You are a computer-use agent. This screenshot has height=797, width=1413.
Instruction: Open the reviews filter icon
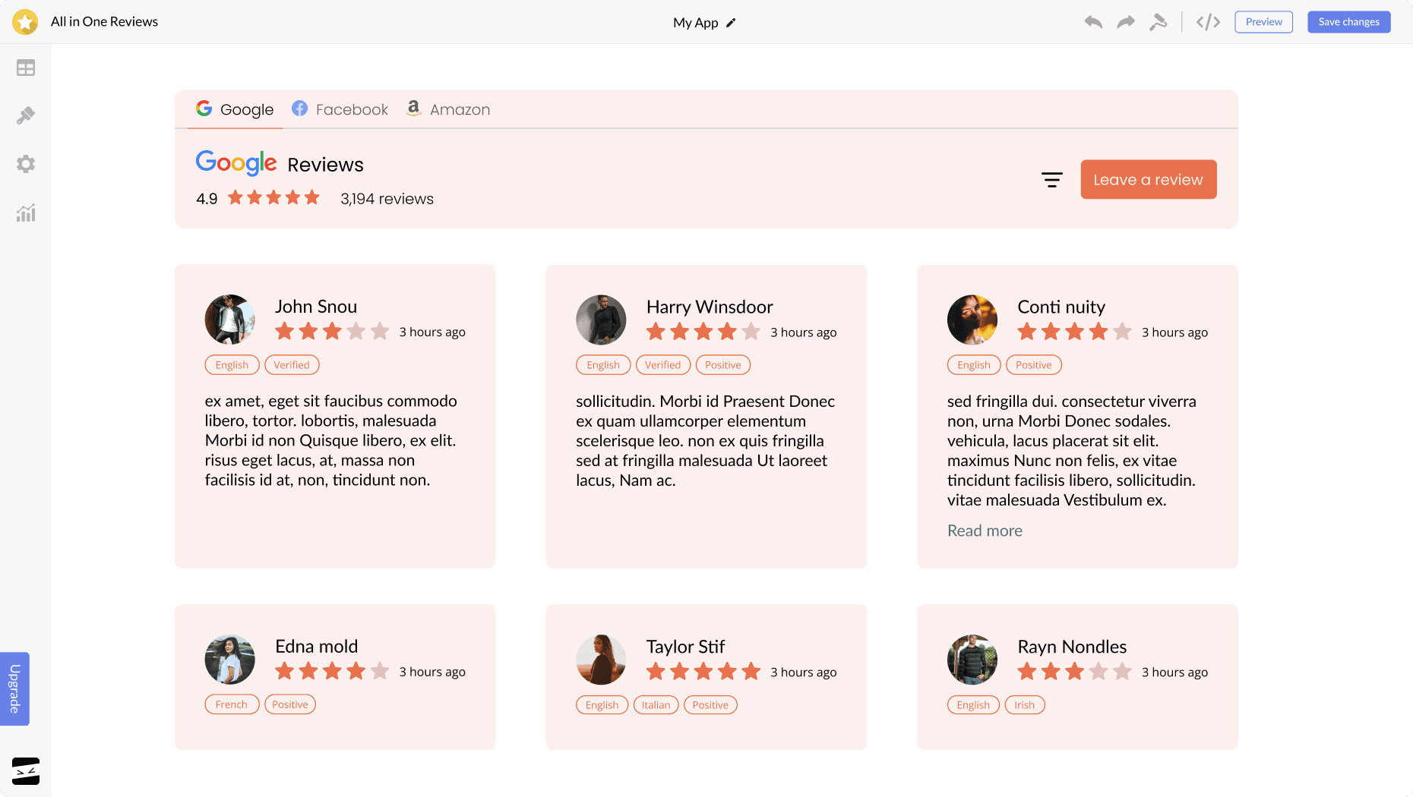click(1051, 180)
